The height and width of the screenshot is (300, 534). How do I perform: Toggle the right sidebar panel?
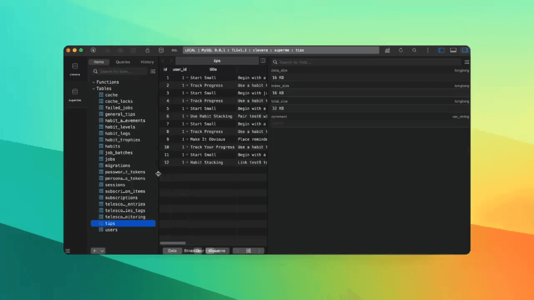pyautogui.click(x=465, y=50)
